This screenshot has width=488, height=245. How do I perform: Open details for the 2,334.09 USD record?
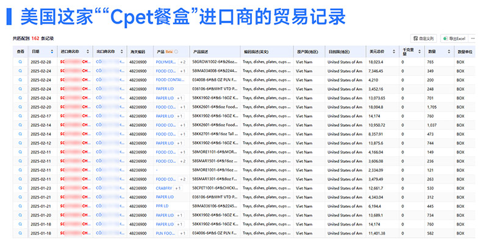pos(21,170)
